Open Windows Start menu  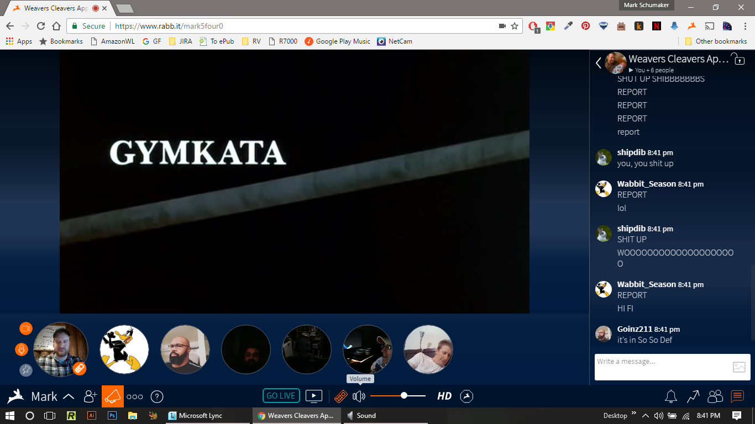coord(10,416)
